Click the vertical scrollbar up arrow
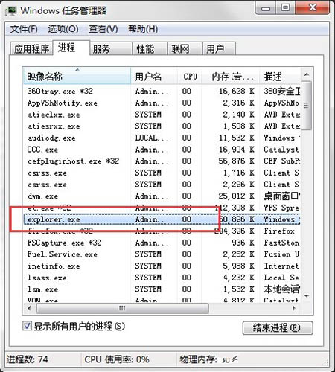The width and height of the screenshot is (335, 372). [307, 74]
